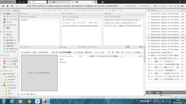Click the search input field

[37, 2]
